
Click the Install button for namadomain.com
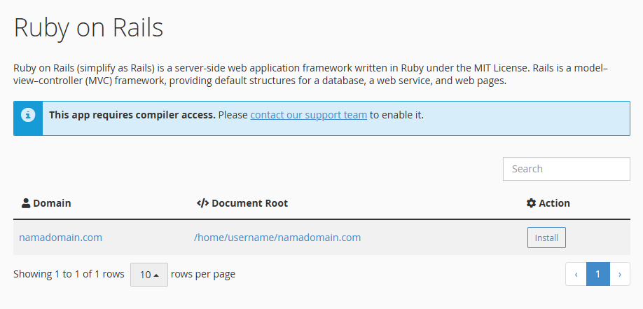tap(546, 238)
